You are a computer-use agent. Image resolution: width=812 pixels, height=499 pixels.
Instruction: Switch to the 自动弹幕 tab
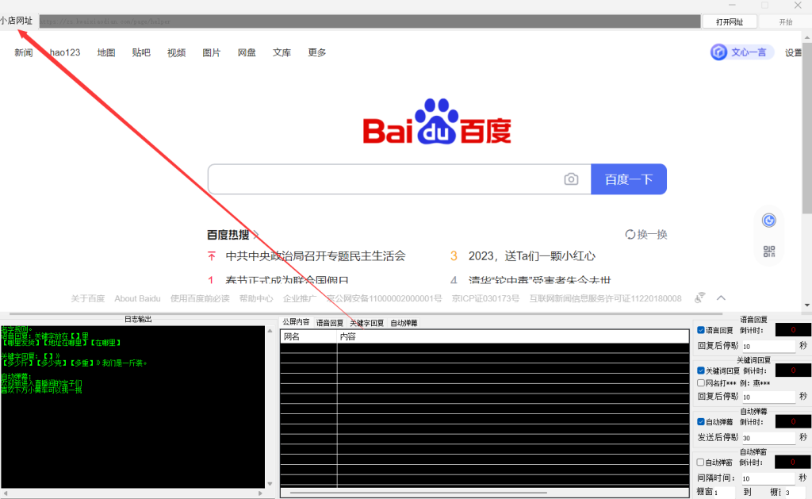404,323
